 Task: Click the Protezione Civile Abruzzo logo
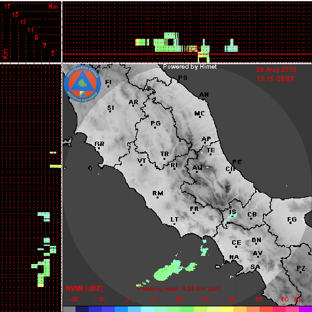[x=82, y=84]
